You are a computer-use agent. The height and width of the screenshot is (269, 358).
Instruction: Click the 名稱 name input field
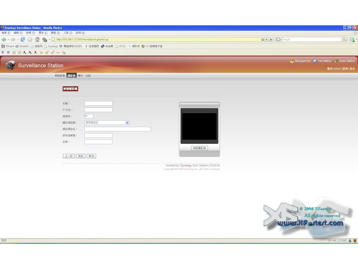[x=98, y=104]
